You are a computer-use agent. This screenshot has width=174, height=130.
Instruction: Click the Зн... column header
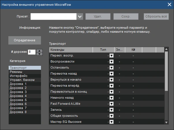click(120, 50)
